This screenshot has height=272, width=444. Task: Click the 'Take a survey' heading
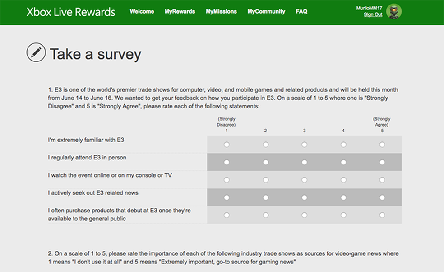pos(96,54)
